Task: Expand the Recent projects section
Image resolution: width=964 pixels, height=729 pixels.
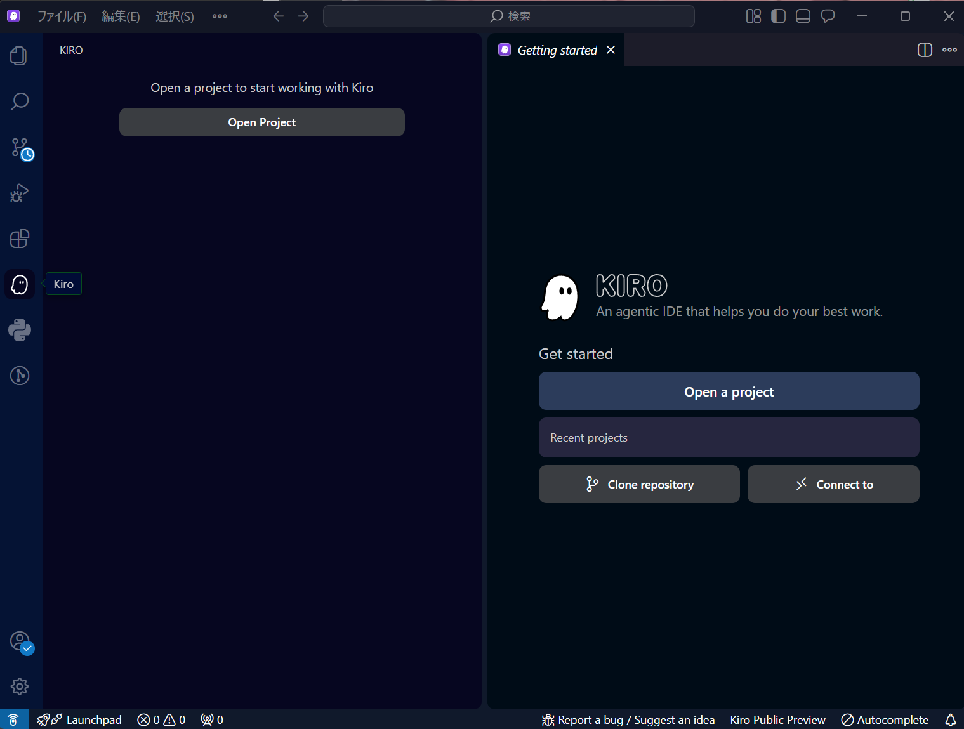Action: (x=729, y=438)
